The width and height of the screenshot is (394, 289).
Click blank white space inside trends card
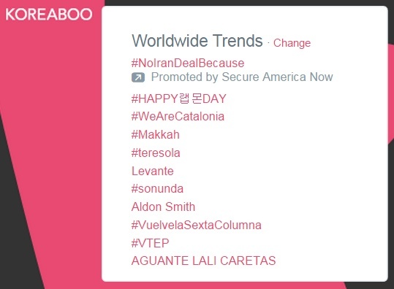point(327,176)
